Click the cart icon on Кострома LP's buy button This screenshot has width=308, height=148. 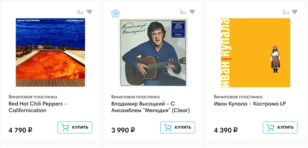point(271,127)
